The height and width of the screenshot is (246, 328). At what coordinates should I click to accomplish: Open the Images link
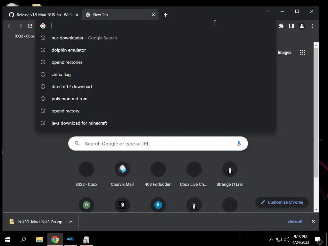pos(284,53)
